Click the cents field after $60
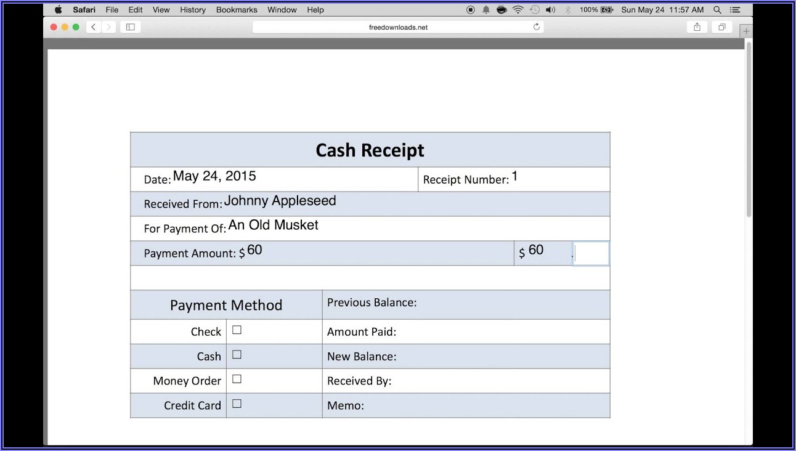Viewport: 796px width, 451px height. pos(591,253)
